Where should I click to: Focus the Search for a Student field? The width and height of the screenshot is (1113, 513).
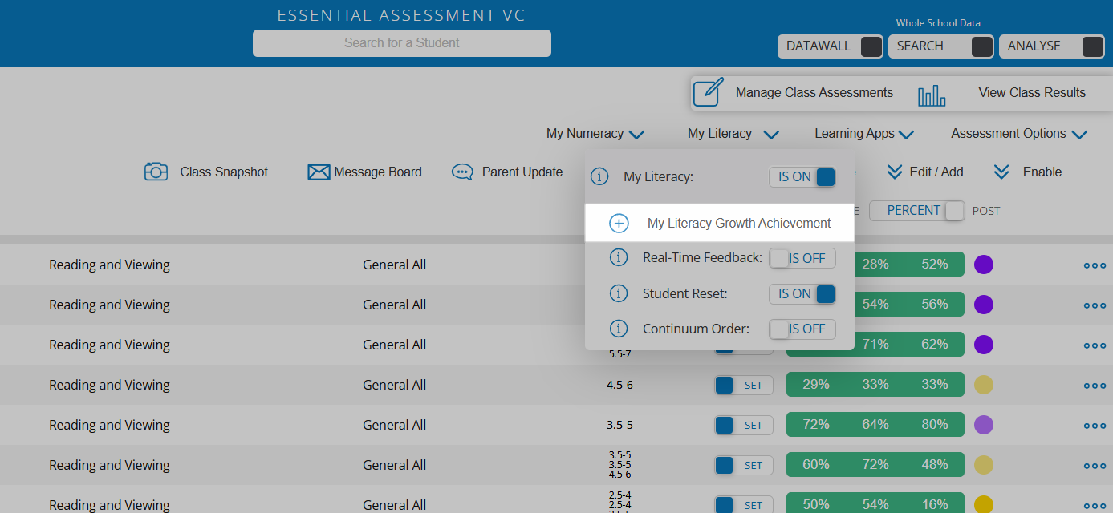point(402,43)
